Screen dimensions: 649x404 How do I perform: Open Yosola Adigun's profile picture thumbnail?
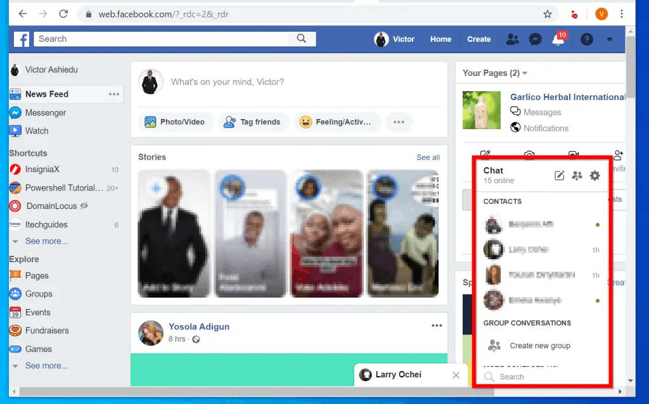(150, 332)
